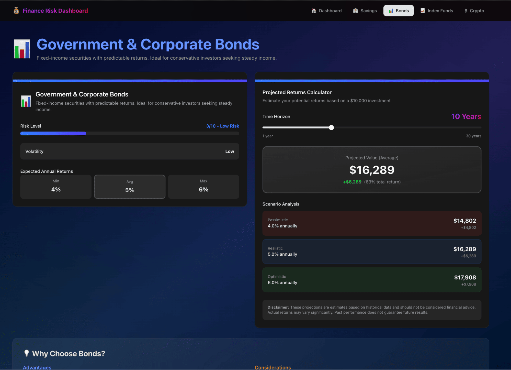The image size is (511, 370).
Task: Click the money bag logo icon
Action: 16,10
